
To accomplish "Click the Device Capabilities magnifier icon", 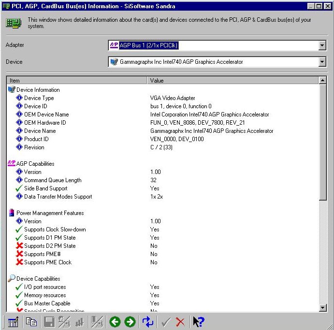I will [12, 278].
